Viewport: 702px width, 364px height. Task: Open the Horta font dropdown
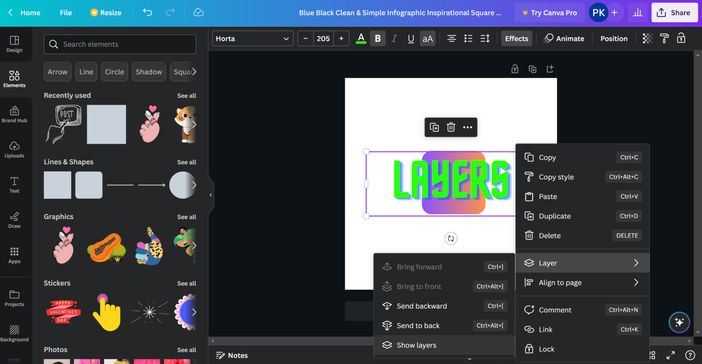point(252,38)
